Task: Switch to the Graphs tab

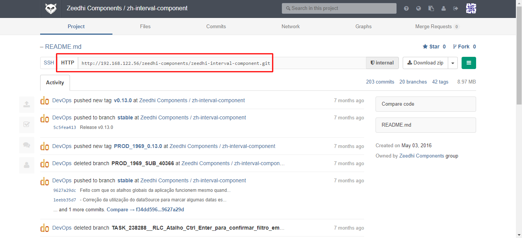Action: [363, 26]
